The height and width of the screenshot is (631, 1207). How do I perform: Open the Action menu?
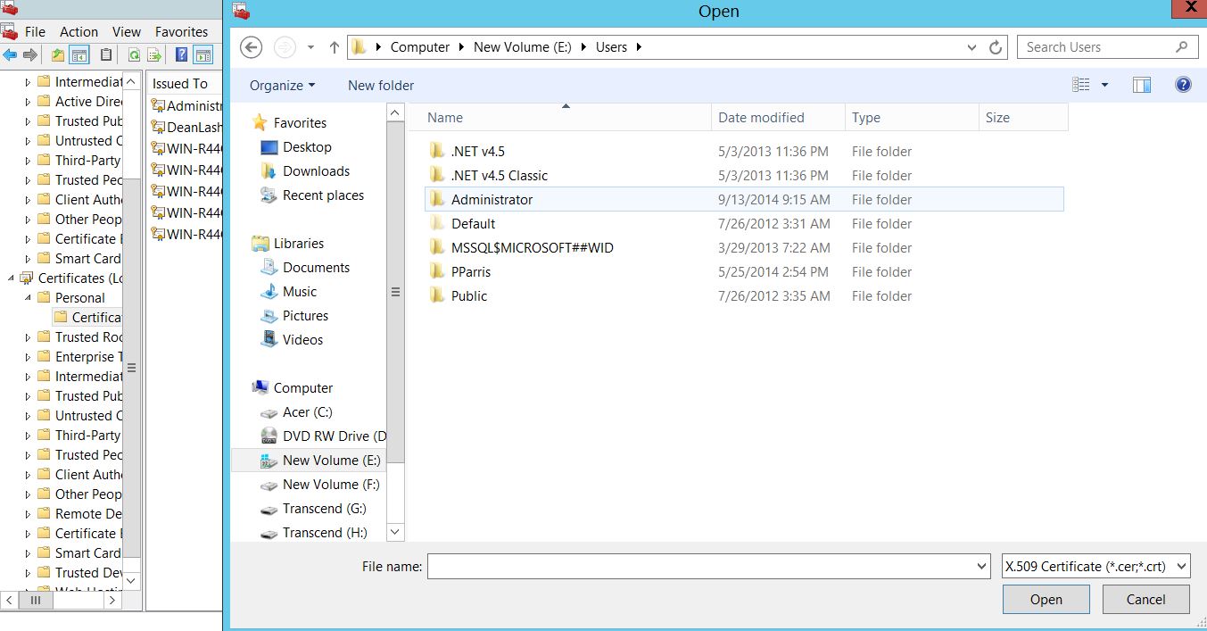pos(79,31)
